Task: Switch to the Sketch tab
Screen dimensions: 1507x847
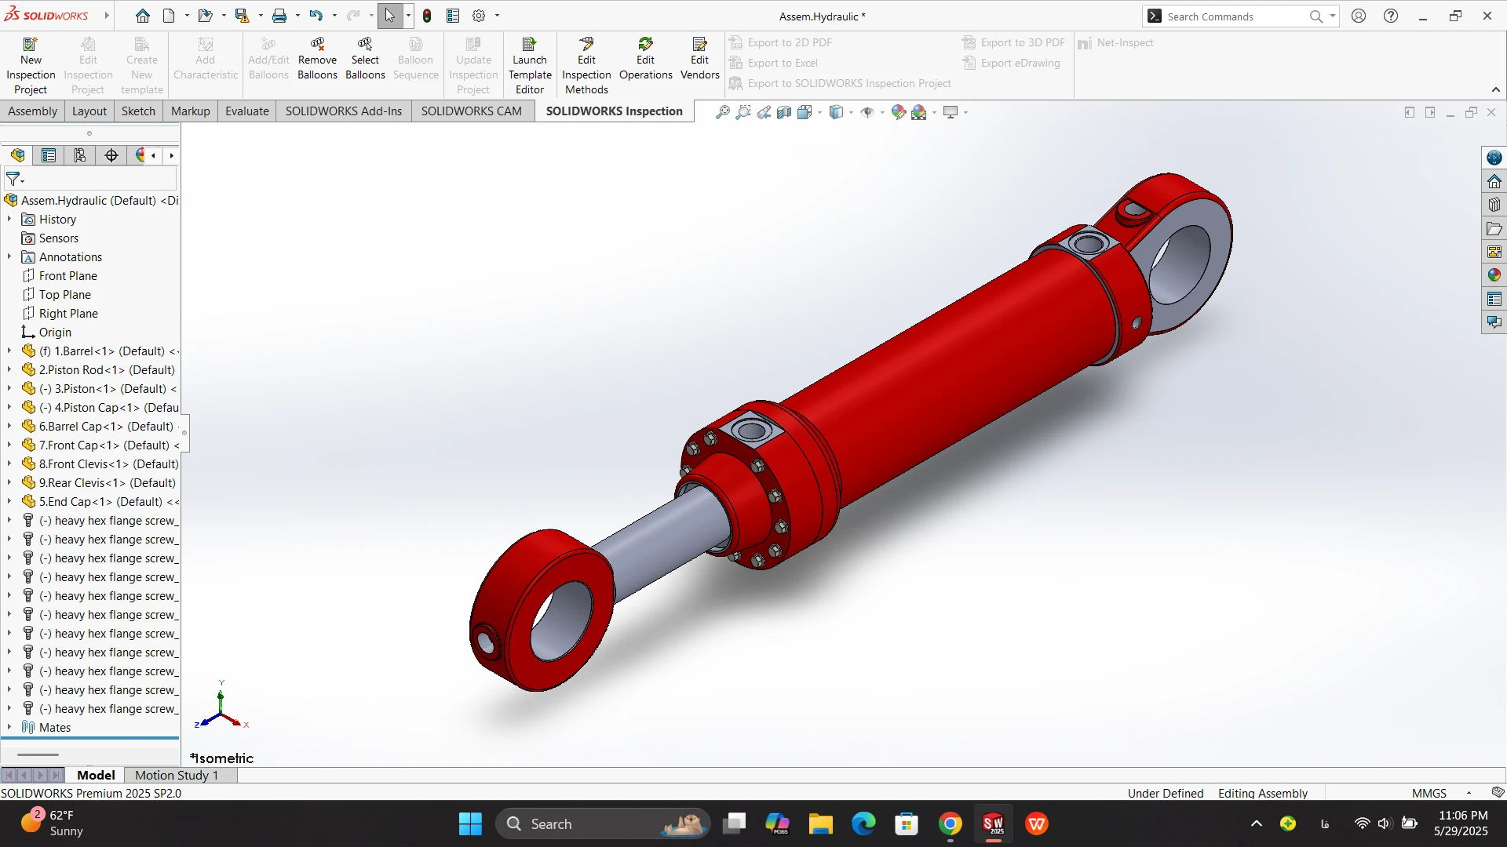Action: [138, 111]
